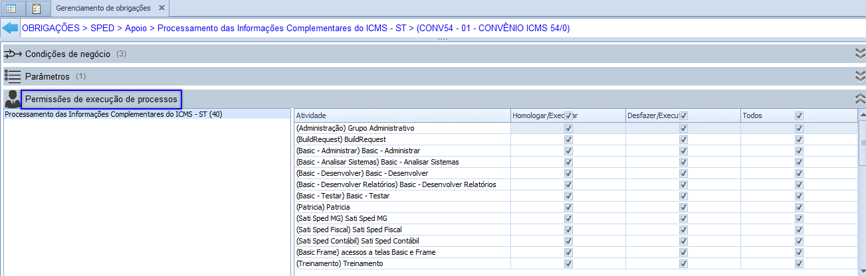Select the Gerenciamento de obrigações tab

(x=103, y=8)
